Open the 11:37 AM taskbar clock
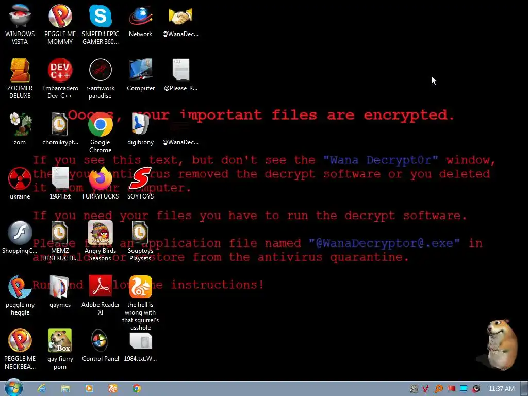Screen dimensions: 528x396 point(501,389)
